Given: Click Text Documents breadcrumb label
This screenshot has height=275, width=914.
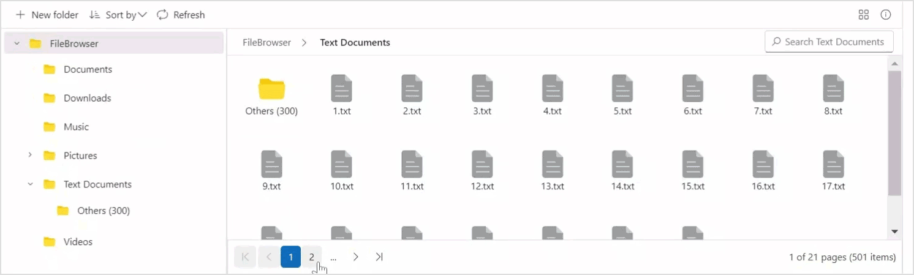Looking at the screenshot, I should click(355, 42).
